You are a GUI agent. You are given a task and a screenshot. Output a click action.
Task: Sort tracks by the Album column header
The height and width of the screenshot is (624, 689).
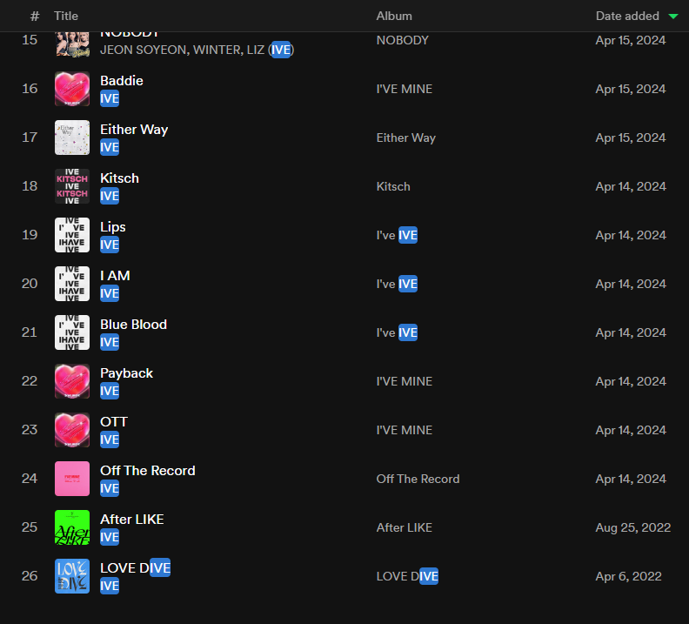[394, 16]
